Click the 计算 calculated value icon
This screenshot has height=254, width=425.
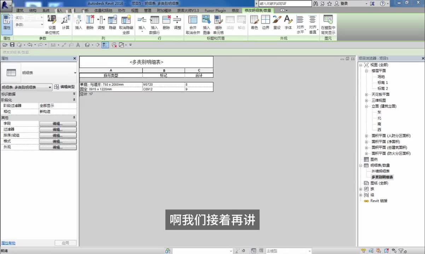(x=66, y=22)
